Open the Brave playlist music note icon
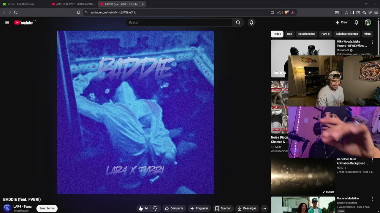The height and width of the screenshot is (213, 380). coord(346,12)
